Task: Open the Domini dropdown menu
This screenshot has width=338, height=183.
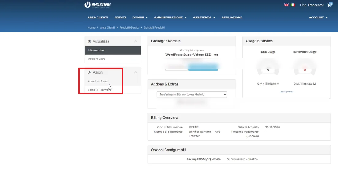Action: click(x=140, y=17)
